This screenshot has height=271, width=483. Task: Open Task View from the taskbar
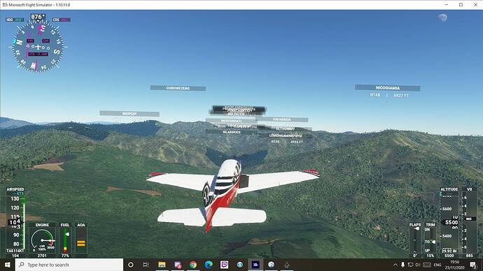point(146,265)
